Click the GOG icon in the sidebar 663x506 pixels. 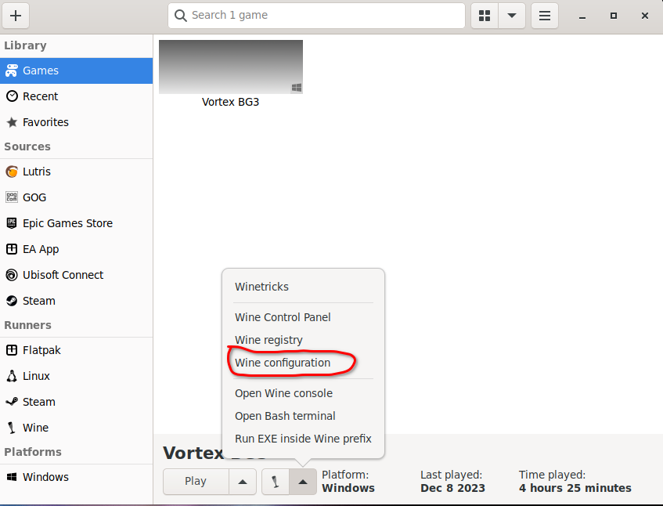(12, 197)
